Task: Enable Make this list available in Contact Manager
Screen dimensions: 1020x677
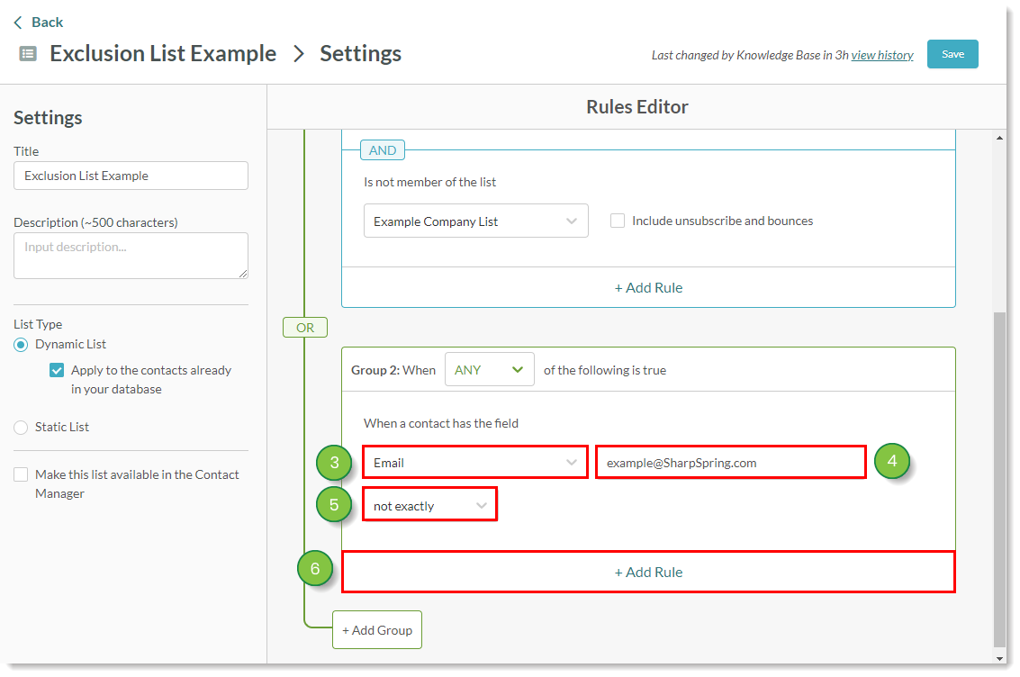Action: (21, 474)
